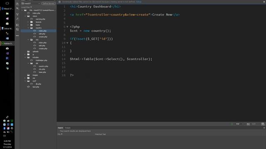Expand the home folder
The image size is (266, 149).
(x=28, y=25)
